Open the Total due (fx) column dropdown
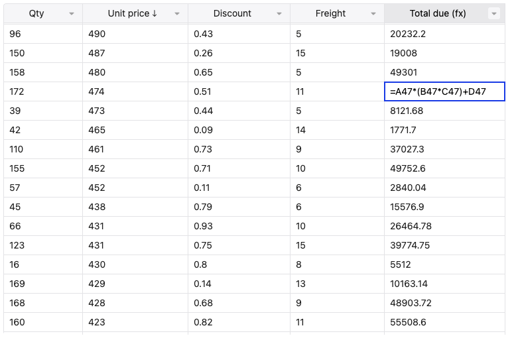Image resolution: width=516 pixels, height=342 pixels. [x=494, y=13]
